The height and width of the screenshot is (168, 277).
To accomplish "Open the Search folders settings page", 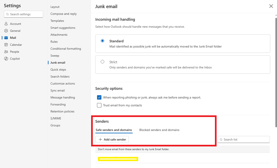I will 60,76.
